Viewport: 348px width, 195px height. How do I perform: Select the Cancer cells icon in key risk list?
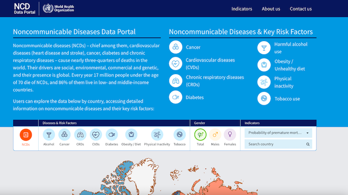tap(176, 47)
